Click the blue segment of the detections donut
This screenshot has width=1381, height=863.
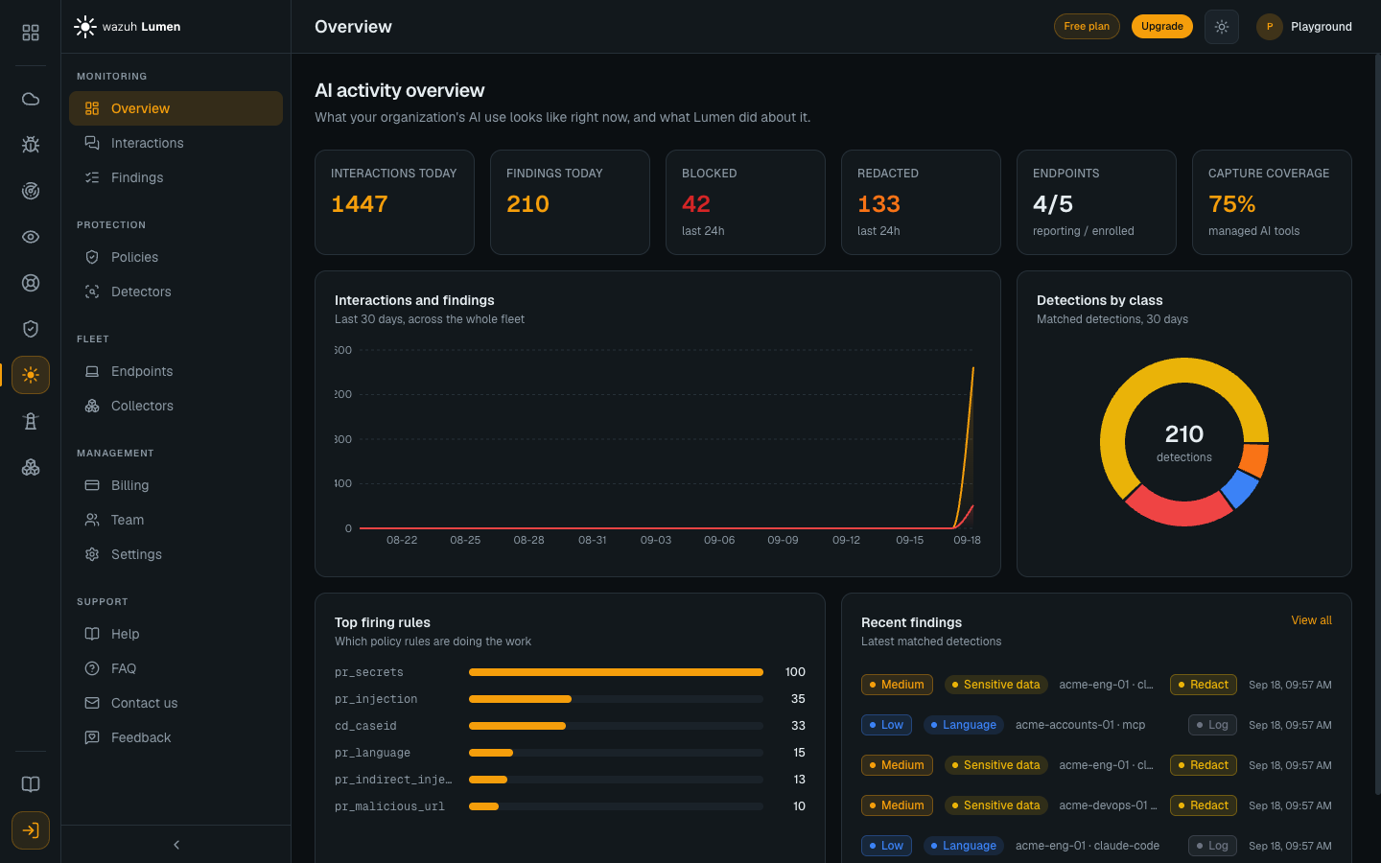(1241, 489)
